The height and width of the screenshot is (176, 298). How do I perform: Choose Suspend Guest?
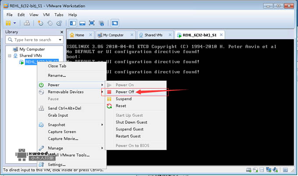click(x=136, y=129)
